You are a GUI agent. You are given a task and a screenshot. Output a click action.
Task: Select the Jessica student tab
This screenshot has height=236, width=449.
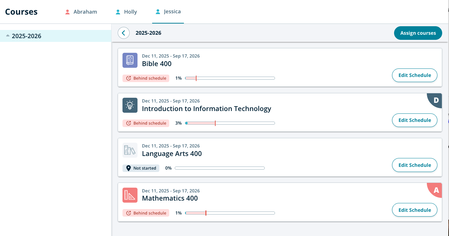(x=168, y=12)
